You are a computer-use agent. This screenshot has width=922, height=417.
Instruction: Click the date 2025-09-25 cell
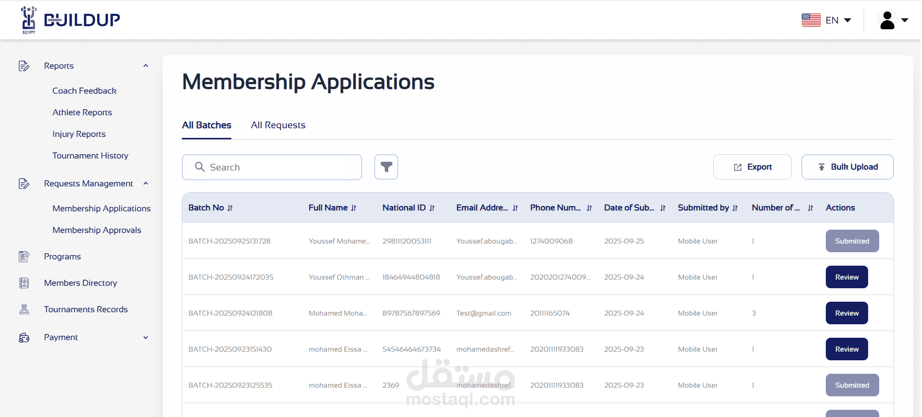point(624,241)
